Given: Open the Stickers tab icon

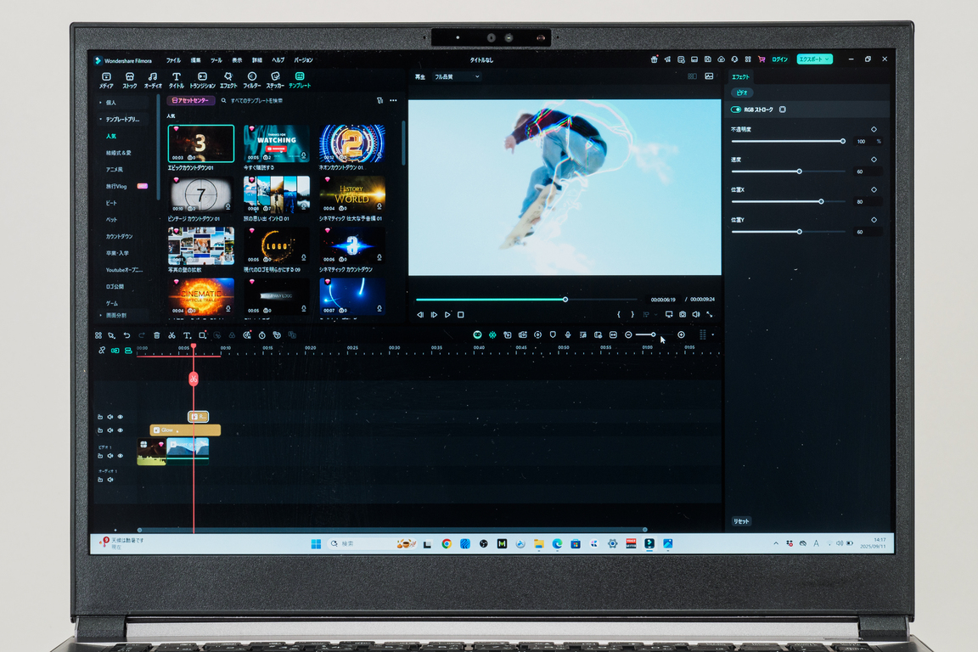Looking at the screenshot, I should pos(275,80).
